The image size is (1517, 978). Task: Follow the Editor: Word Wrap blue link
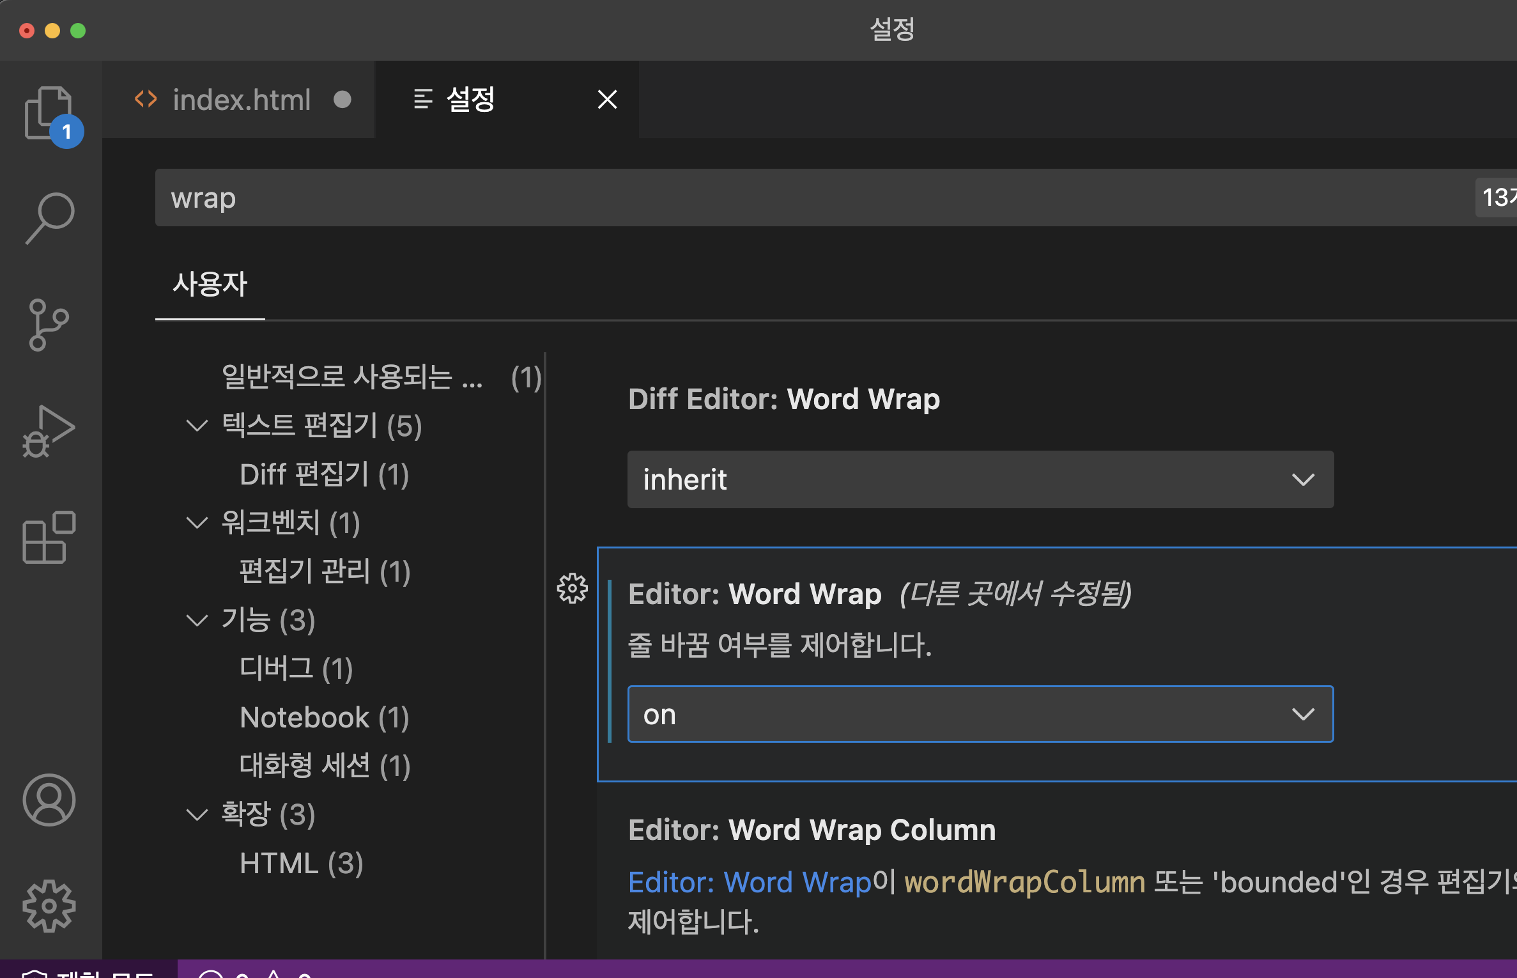[x=749, y=882]
